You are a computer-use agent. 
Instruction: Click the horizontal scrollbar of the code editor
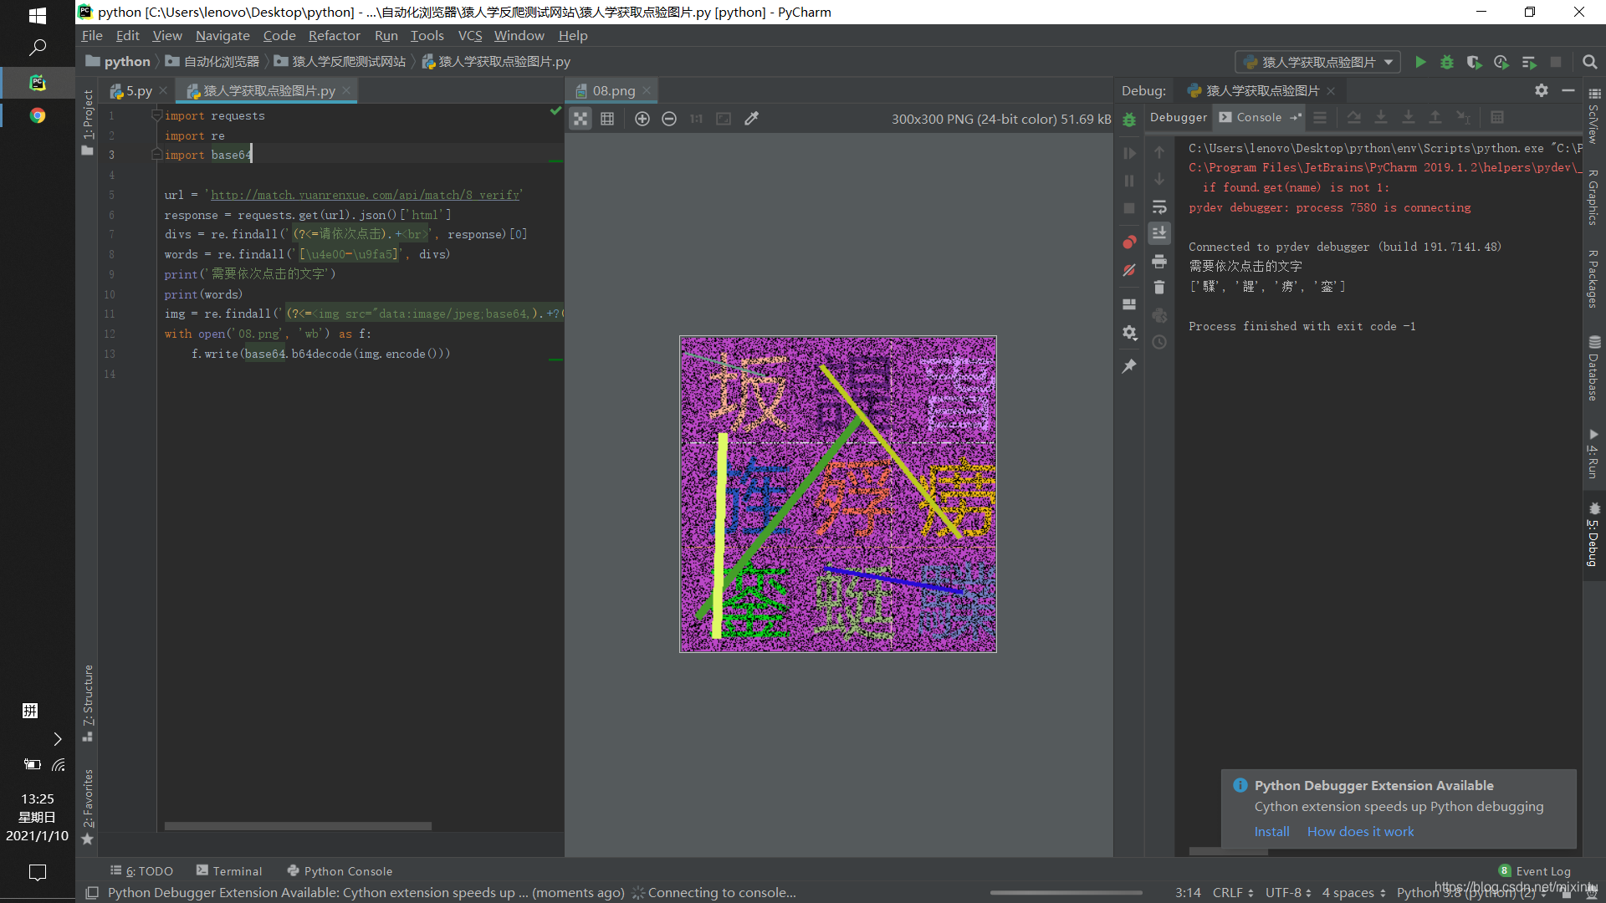[298, 826]
